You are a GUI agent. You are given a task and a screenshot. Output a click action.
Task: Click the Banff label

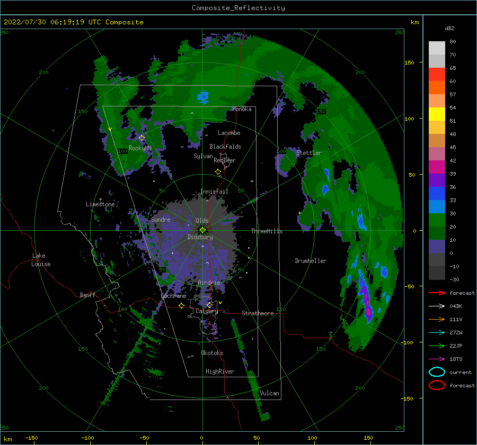(x=87, y=295)
